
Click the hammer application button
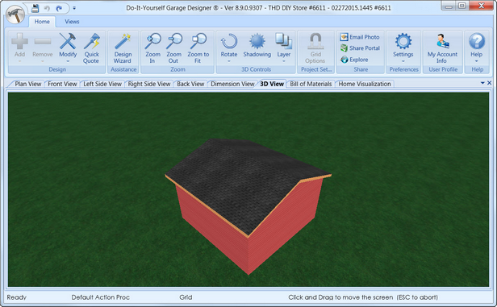click(15, 15)
